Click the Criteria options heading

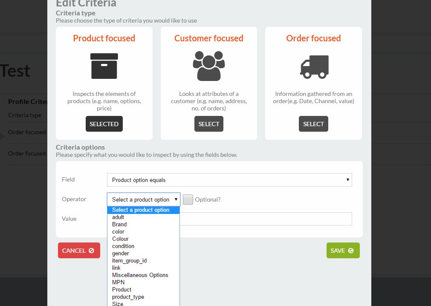coord(80,147)
